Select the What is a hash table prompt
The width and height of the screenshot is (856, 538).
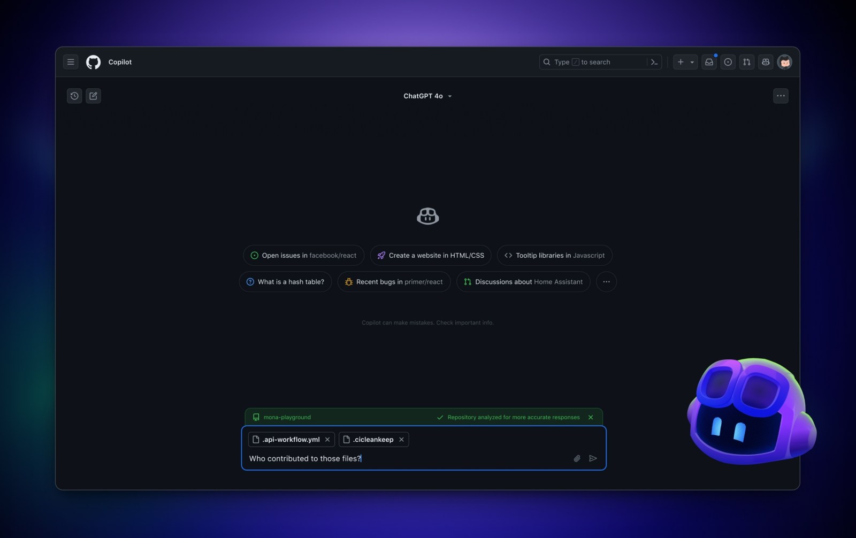[x=285, y=282]
